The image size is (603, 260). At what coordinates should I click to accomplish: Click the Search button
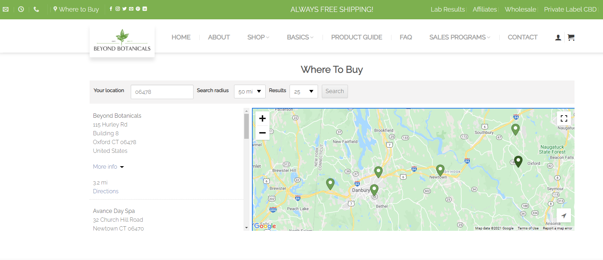[x=335, y=91]
